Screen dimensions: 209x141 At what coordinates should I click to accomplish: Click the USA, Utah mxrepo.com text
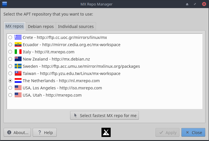pos(52,95)
